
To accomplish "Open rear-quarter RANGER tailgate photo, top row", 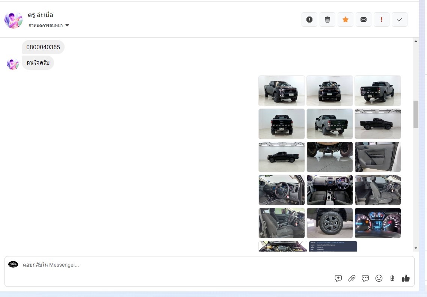I will coord(378,91).
